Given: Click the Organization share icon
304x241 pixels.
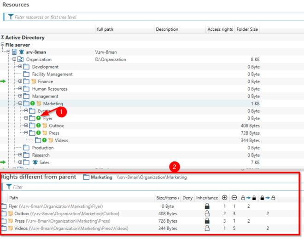Looking at the screenshot, I should (20, 59).
